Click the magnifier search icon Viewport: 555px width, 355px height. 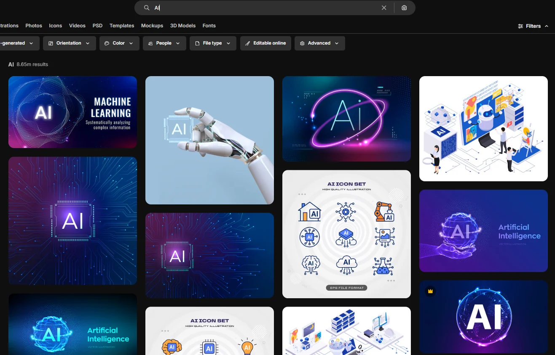point(147,8)
